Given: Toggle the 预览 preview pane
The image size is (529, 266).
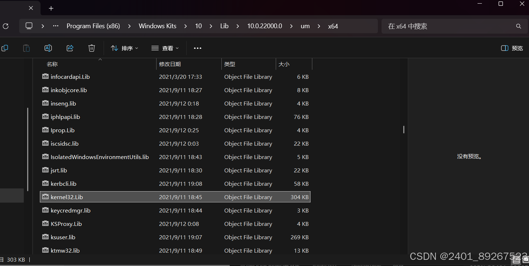Looking at the screenshot, I should 512,48.
